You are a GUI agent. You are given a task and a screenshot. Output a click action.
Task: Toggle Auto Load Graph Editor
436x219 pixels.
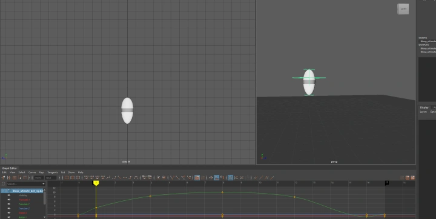197,178
